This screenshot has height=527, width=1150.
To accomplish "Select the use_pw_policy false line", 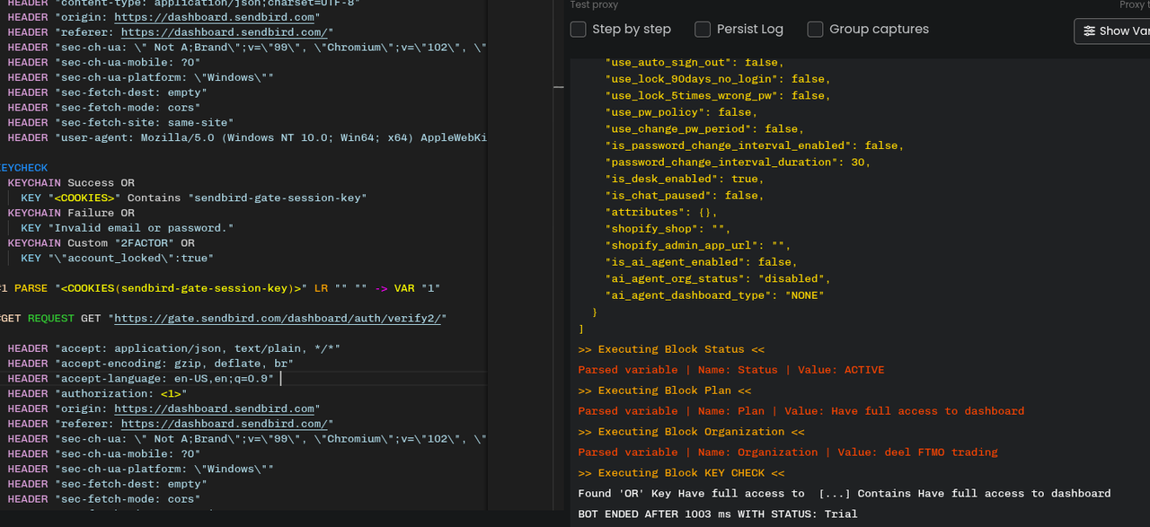I will coord(681,112).
